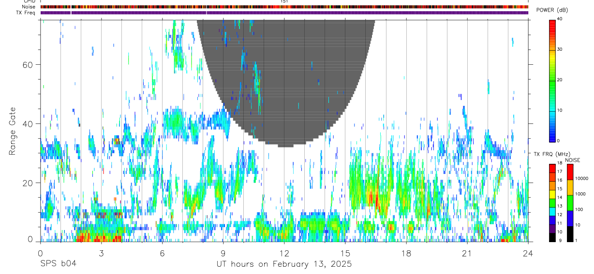Click the "Range Gate" y-axis label
The image size is (594, 274).
pos(12,130)
